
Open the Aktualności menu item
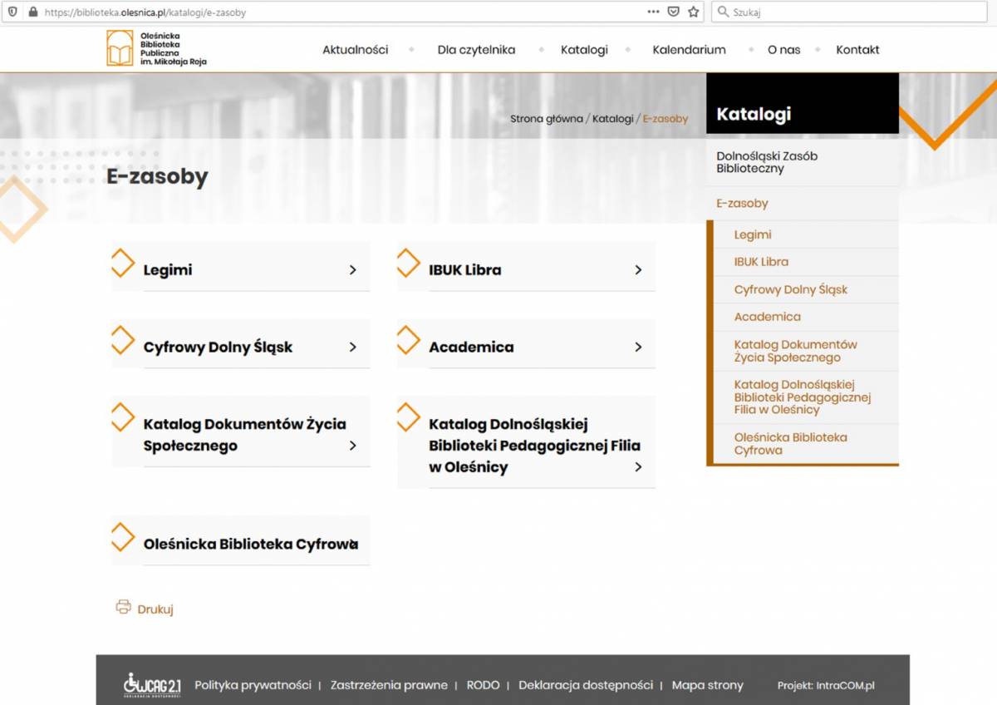click(356, 50)
